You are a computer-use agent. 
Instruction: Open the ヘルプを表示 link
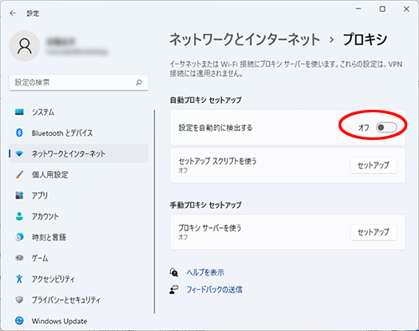click(x=205, y=272)
